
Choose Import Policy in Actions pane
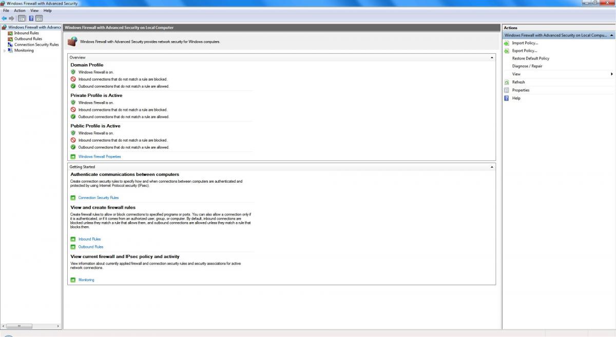pyautogui.click(x=525, y=43)
